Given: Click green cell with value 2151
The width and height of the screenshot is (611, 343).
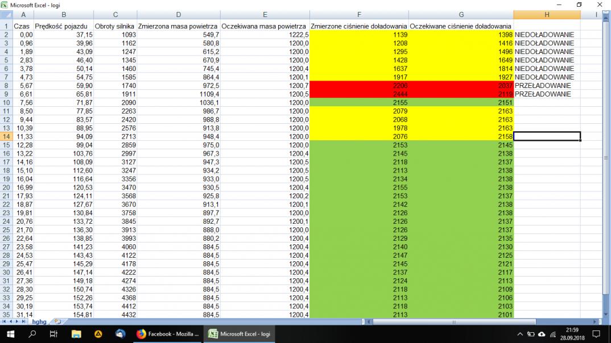Looking at the screenshot, I should [x=461, y=103].
